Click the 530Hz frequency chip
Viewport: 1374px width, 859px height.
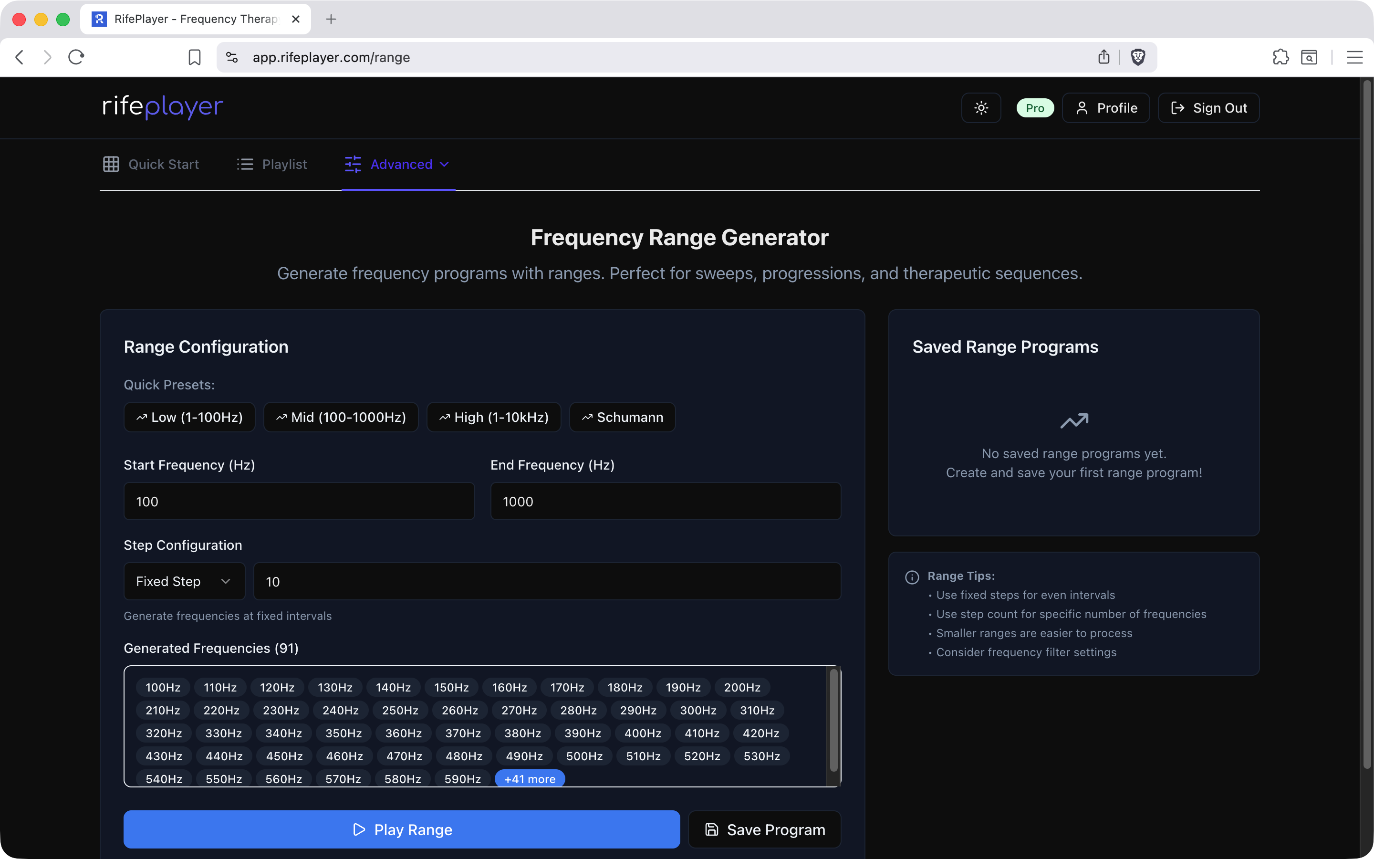pos(762,756)
